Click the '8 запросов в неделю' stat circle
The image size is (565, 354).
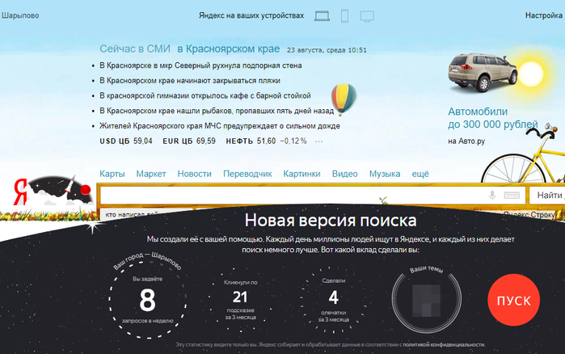click(x=148, y=300)
